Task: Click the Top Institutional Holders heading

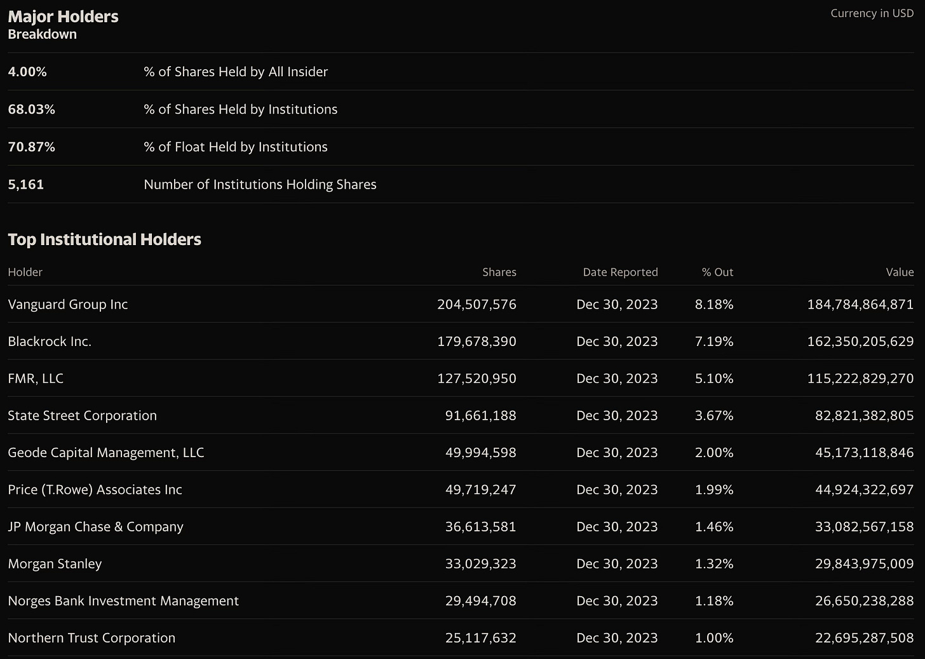Action: (x=104, y=239)
